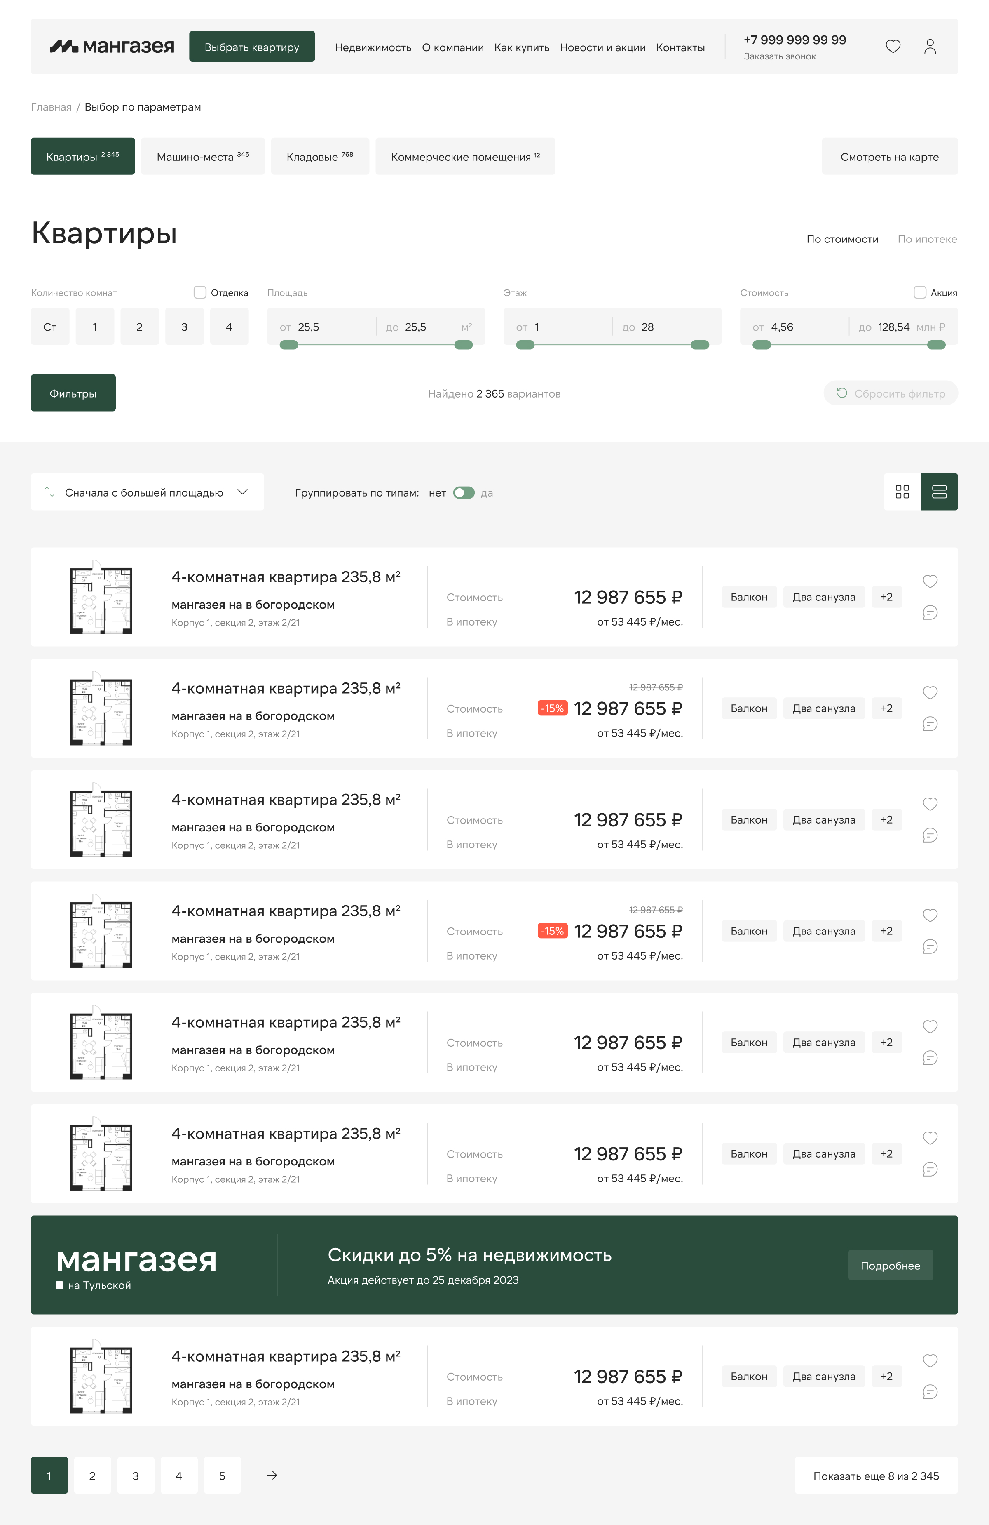This screenshot has width=989, height=1525.
Task: Click the Мангазея logo in header
Action: point(112,46)
